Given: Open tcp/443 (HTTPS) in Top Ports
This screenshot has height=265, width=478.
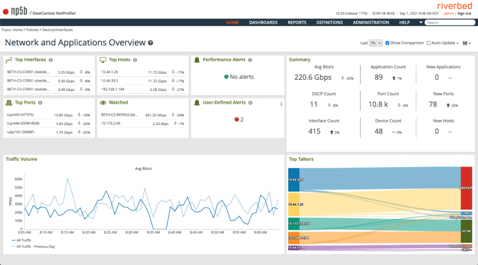Looking at the screenshot, I should pos(20,115).
